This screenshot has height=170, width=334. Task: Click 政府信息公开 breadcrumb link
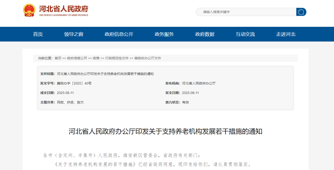click(77, 58)
